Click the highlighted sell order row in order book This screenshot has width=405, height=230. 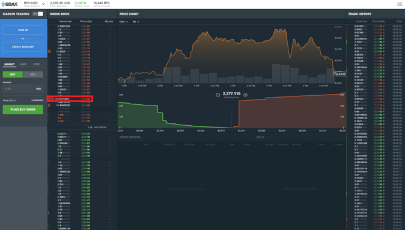70,99
